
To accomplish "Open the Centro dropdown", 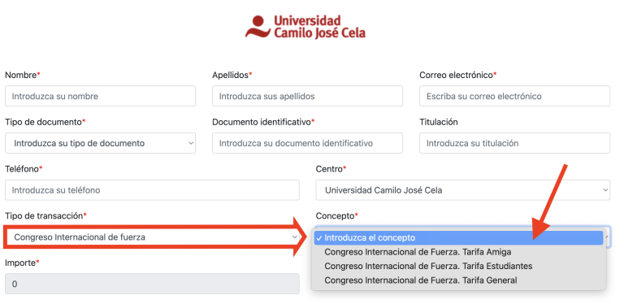I will [463, 190].
